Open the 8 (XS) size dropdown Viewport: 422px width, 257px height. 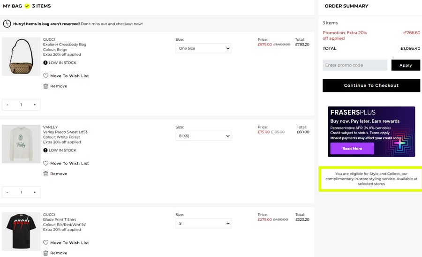203,136
